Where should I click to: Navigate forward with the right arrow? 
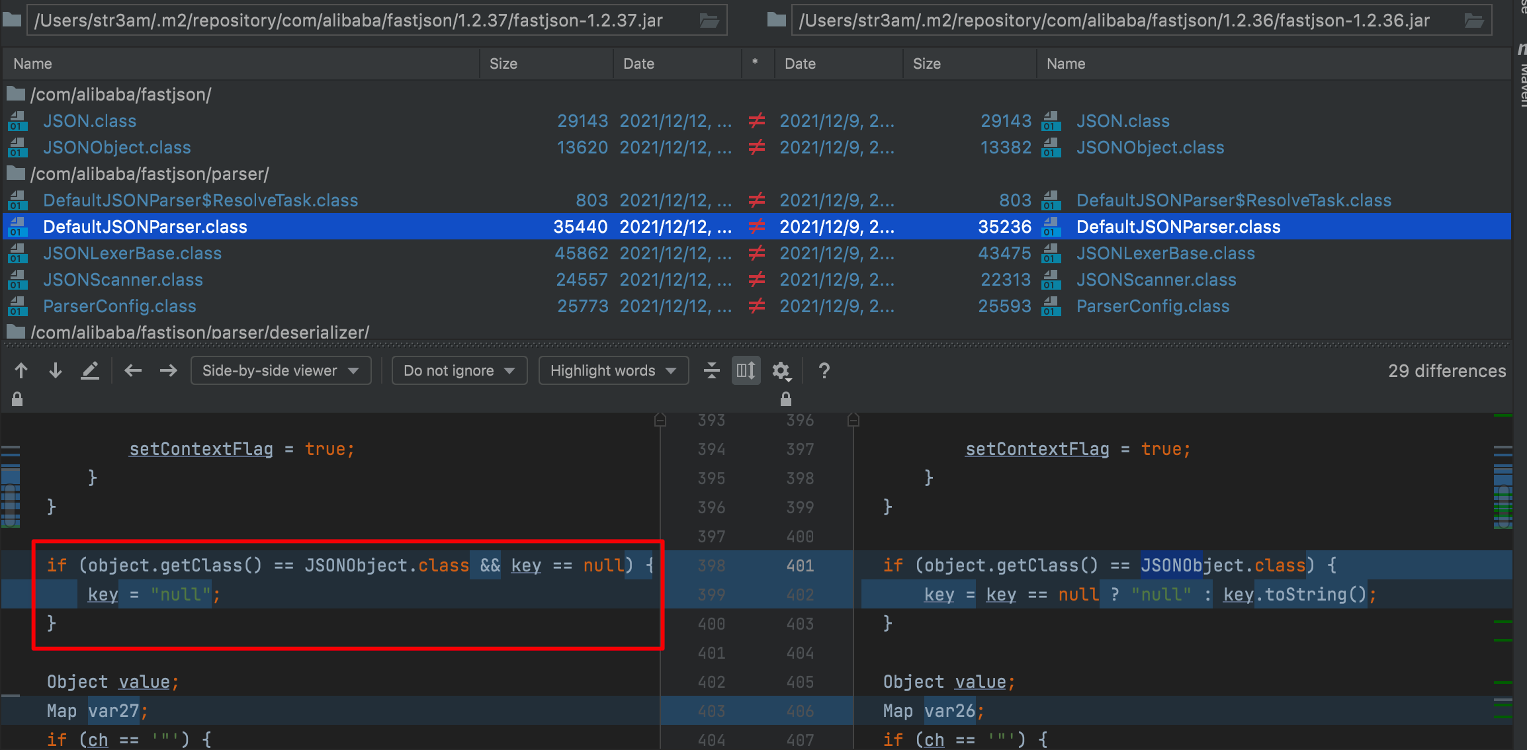tap(169, 370)
